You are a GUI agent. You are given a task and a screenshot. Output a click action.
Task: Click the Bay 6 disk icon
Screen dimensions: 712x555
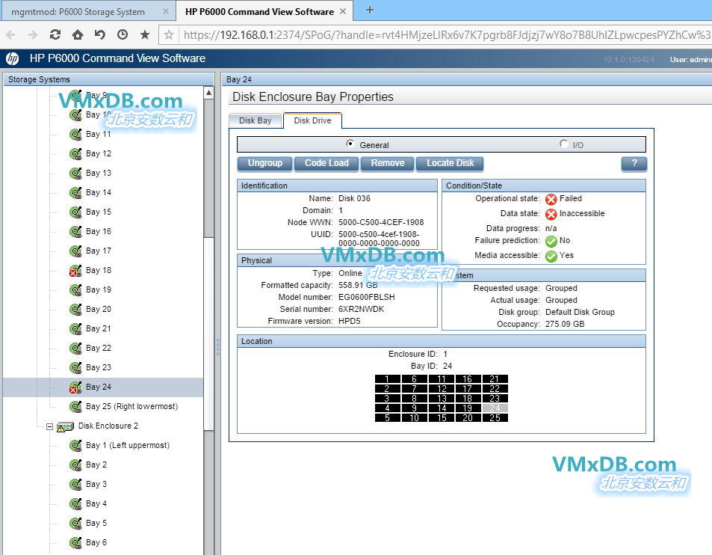coord(75,543)
